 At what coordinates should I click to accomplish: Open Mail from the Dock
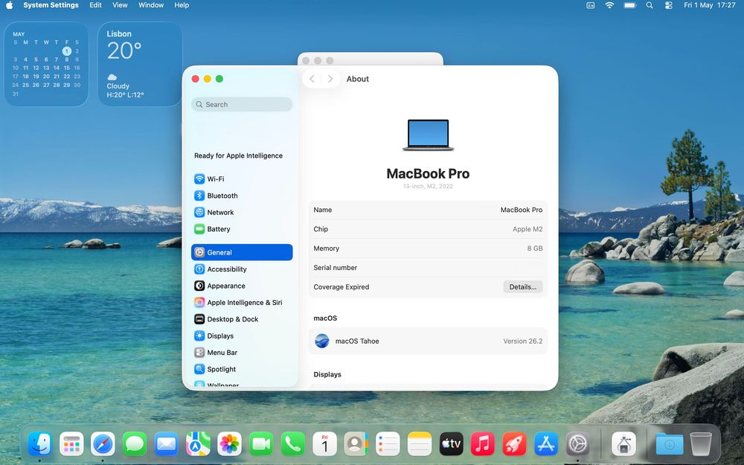click(x=167, y=444)
